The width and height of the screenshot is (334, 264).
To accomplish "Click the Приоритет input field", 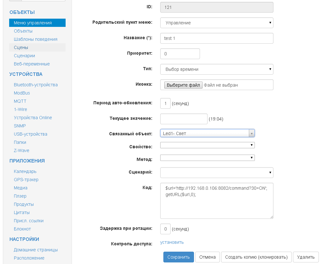I will click(180, 54).
